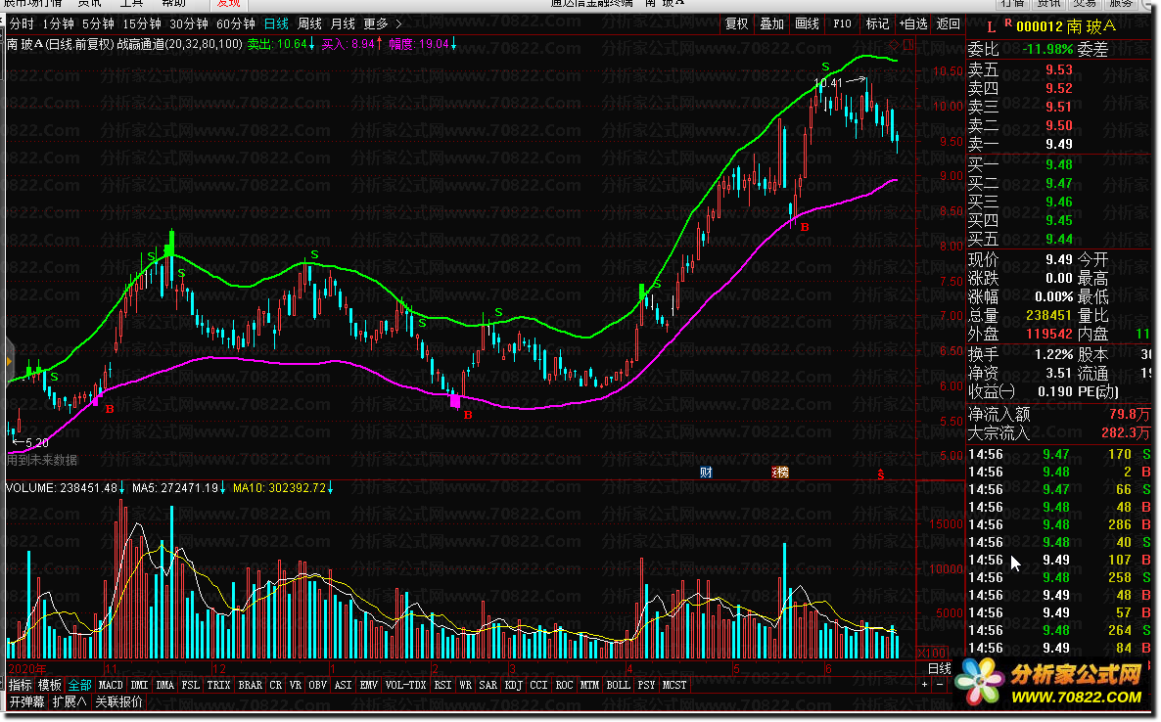Click the red L icon beside stock code
Viewport: 1161px width, 722px height.
click(x=991, y=27)
